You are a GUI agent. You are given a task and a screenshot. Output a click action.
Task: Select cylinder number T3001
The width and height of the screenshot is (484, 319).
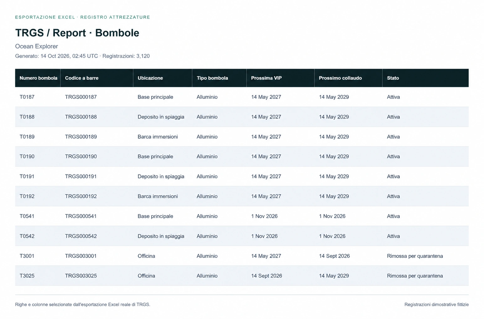point(27,256)
